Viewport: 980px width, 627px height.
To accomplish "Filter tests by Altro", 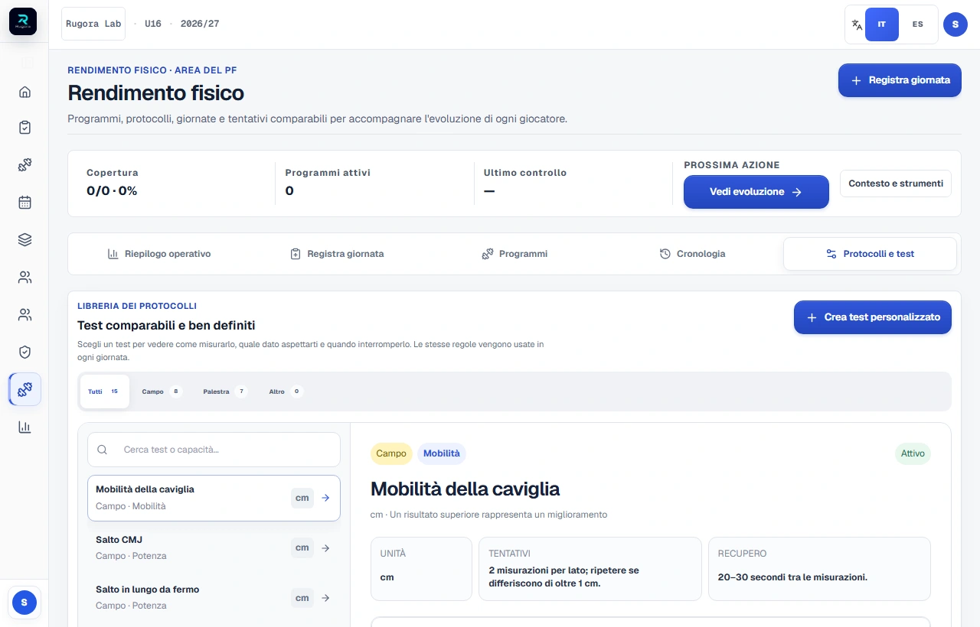I will click(286, 391).
